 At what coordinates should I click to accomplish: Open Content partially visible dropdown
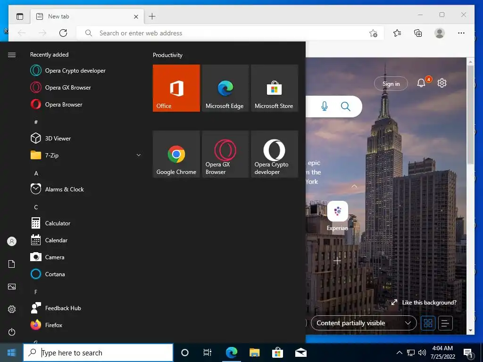(364, 323)
